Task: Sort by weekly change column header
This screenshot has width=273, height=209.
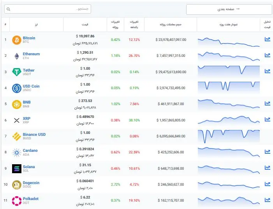Action: pos(134,24)
